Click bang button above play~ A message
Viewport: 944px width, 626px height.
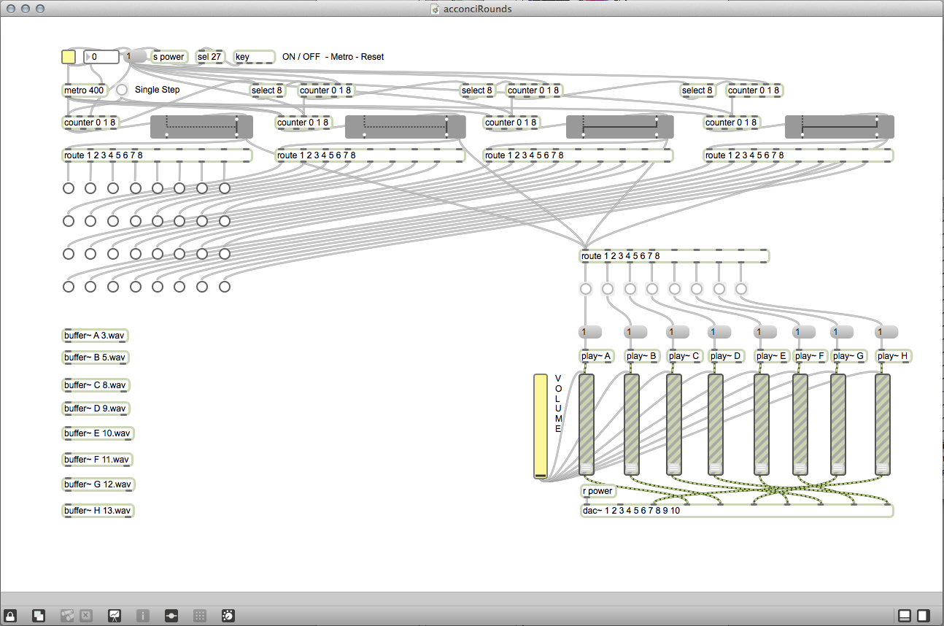pyautogui.click(x=585, y=289)
